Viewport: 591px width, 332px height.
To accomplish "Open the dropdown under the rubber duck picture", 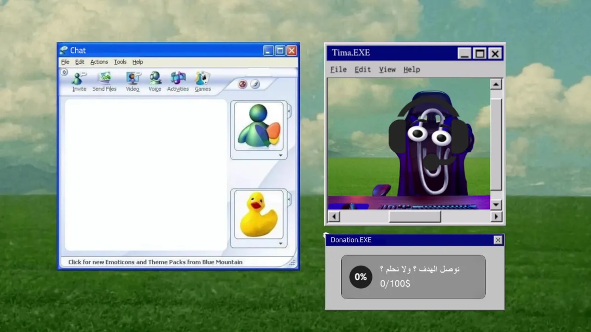I will (280, 243).
